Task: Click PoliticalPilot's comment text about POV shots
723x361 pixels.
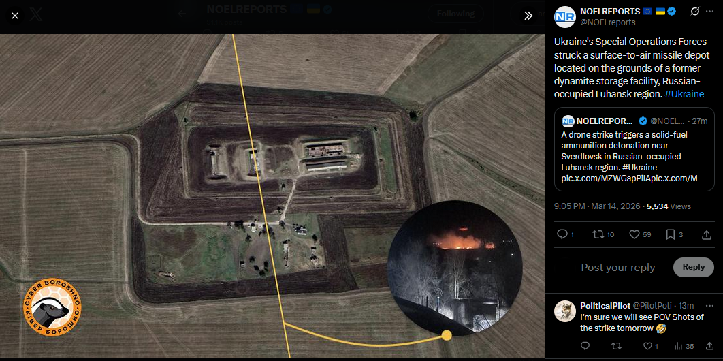Action: (641, 323)
